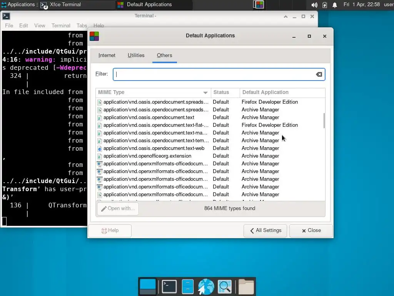Go back to All Settings
Image resolution: width=394 pixels, height=296 pixels.
265,230
